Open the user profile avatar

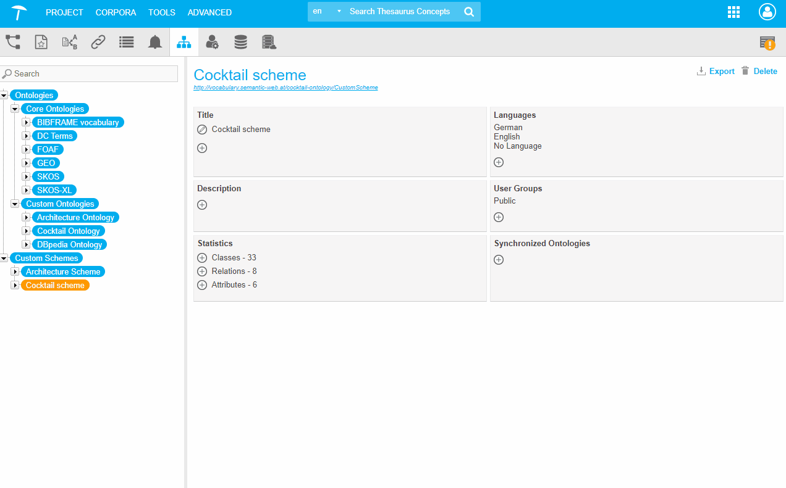point(767,12)
